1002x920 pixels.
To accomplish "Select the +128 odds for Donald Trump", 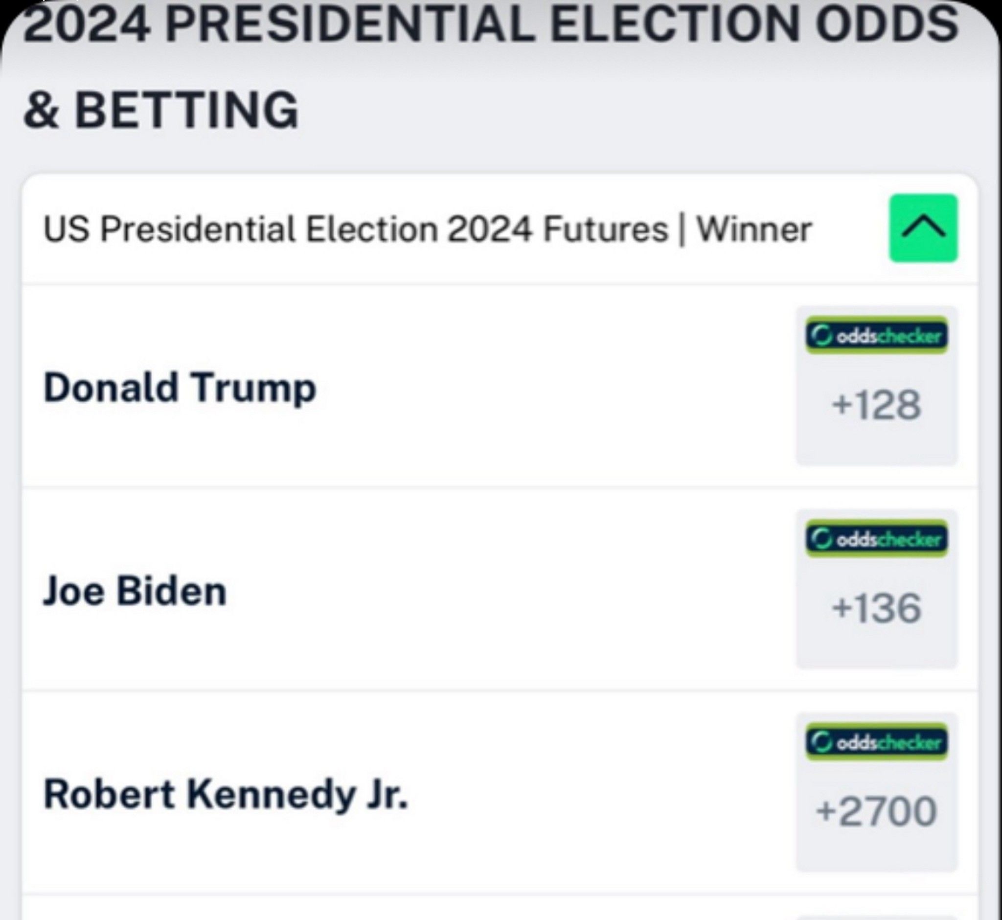I will 877,404.
